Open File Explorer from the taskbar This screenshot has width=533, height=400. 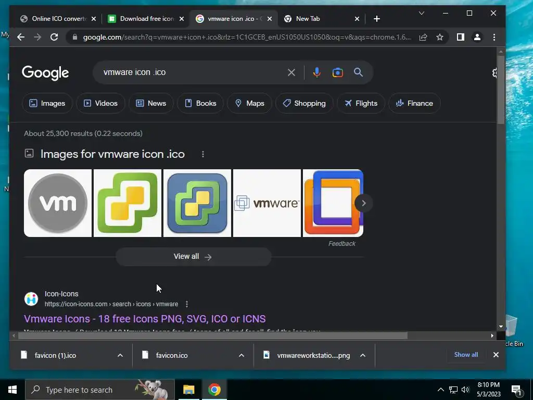(189, 390)
